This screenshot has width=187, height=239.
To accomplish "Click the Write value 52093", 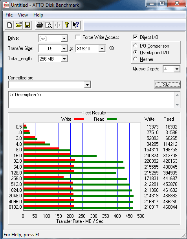I will (x=152, y=138).
